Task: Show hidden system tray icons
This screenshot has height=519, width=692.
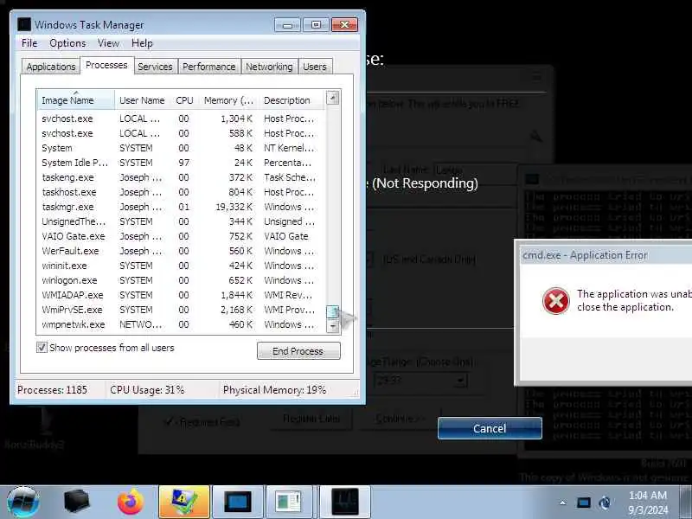Action: [x=563, y=503]
